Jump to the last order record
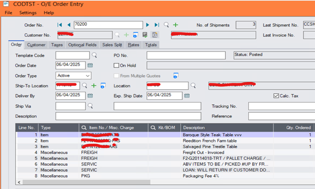This screenshot has width=315, height=189. pyautogui.click(x=157, y=25)
